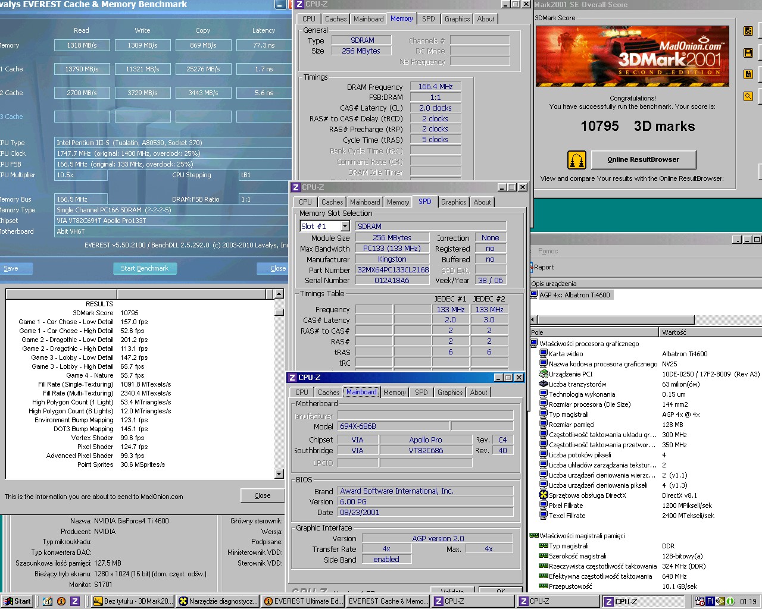This screenshot has width=762, height=609.
Task: Select Graphics tab in bottom CPU-Z Mainboard window
Action: [450, 393]
